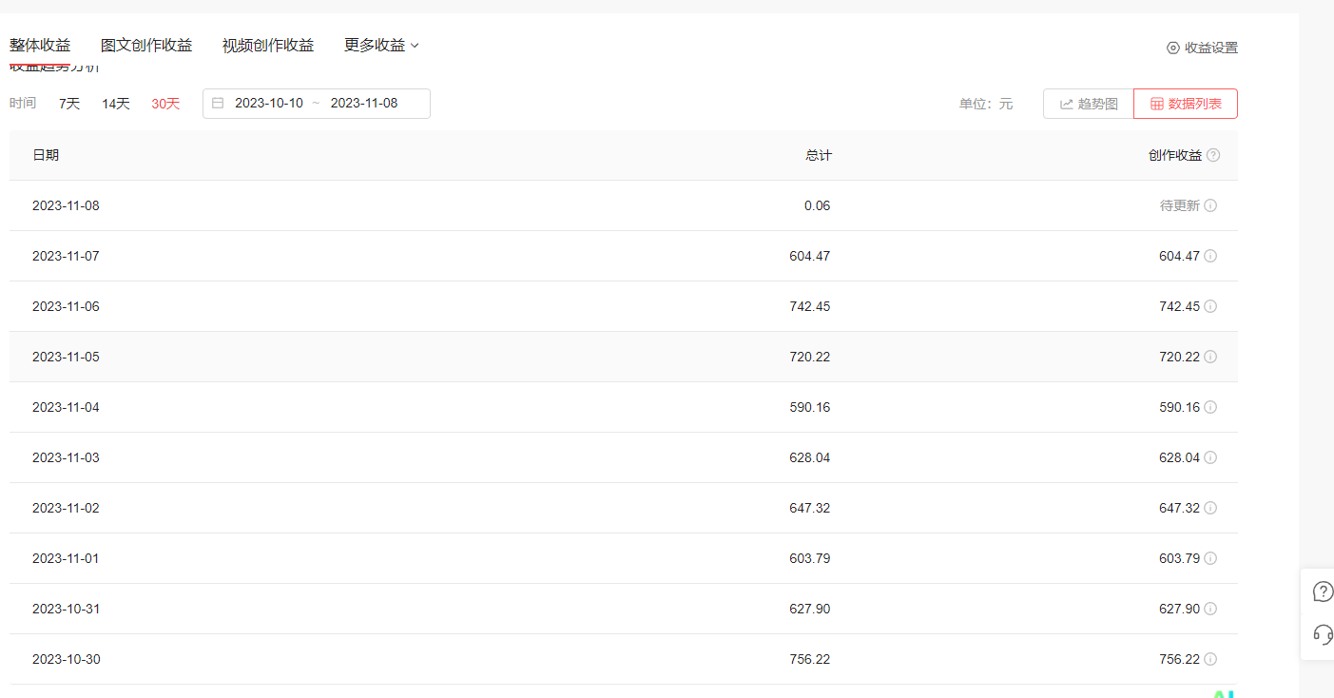1334x698 pixels.
Task: Click the 创作收益 column header
Action: coord(1175,155)
